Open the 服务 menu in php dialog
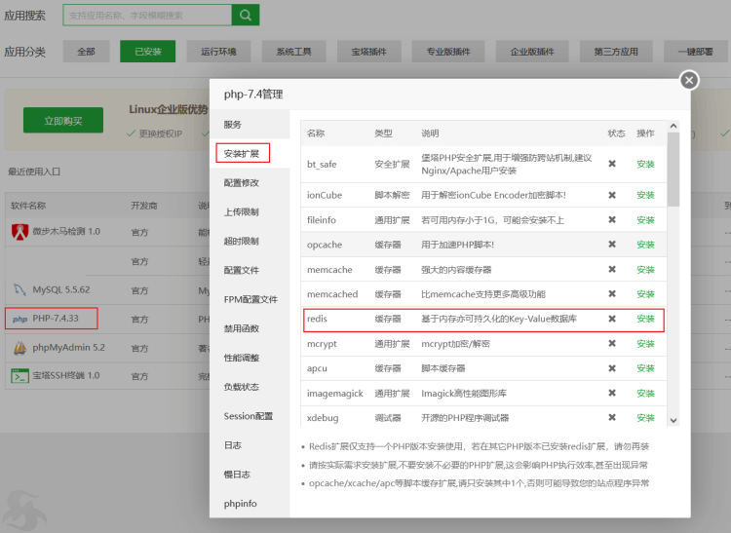 tap(250, 125)
